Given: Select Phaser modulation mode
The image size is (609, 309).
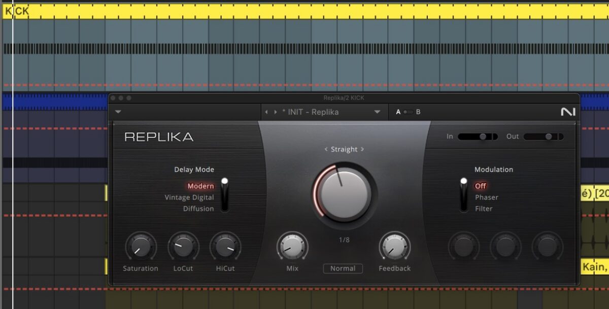Looking at the screenshot, I should click(x=487, y=197).
